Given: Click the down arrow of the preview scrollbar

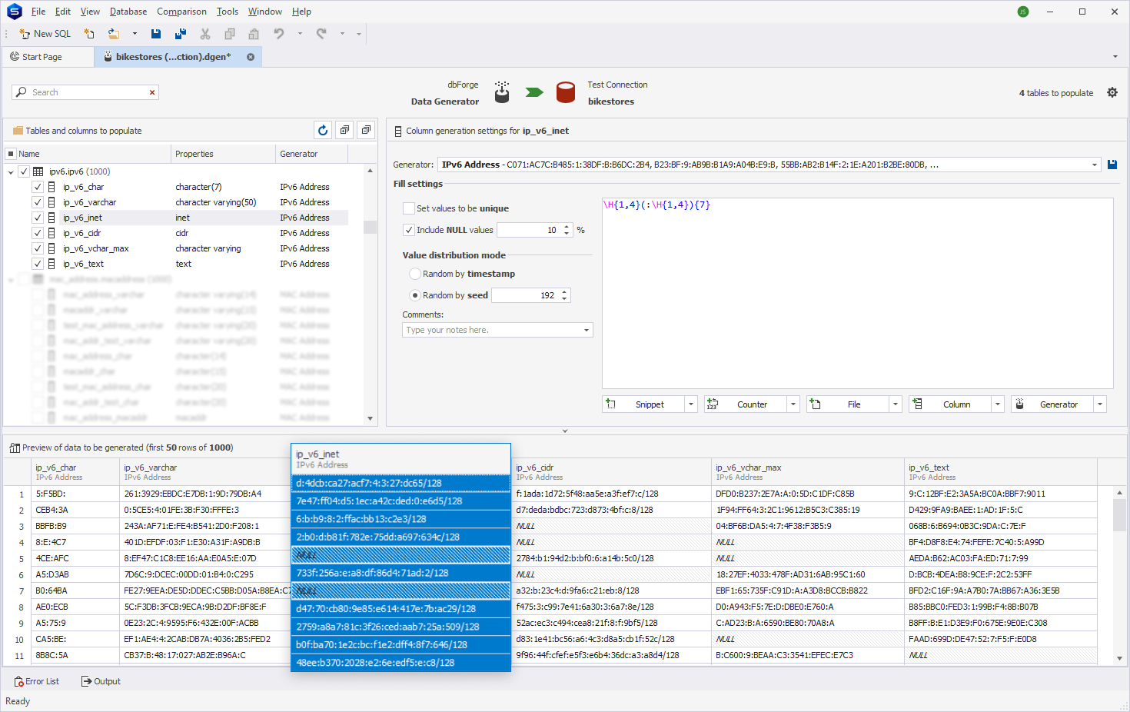Looking at the screenshot, I should (x=1119, y=658).
